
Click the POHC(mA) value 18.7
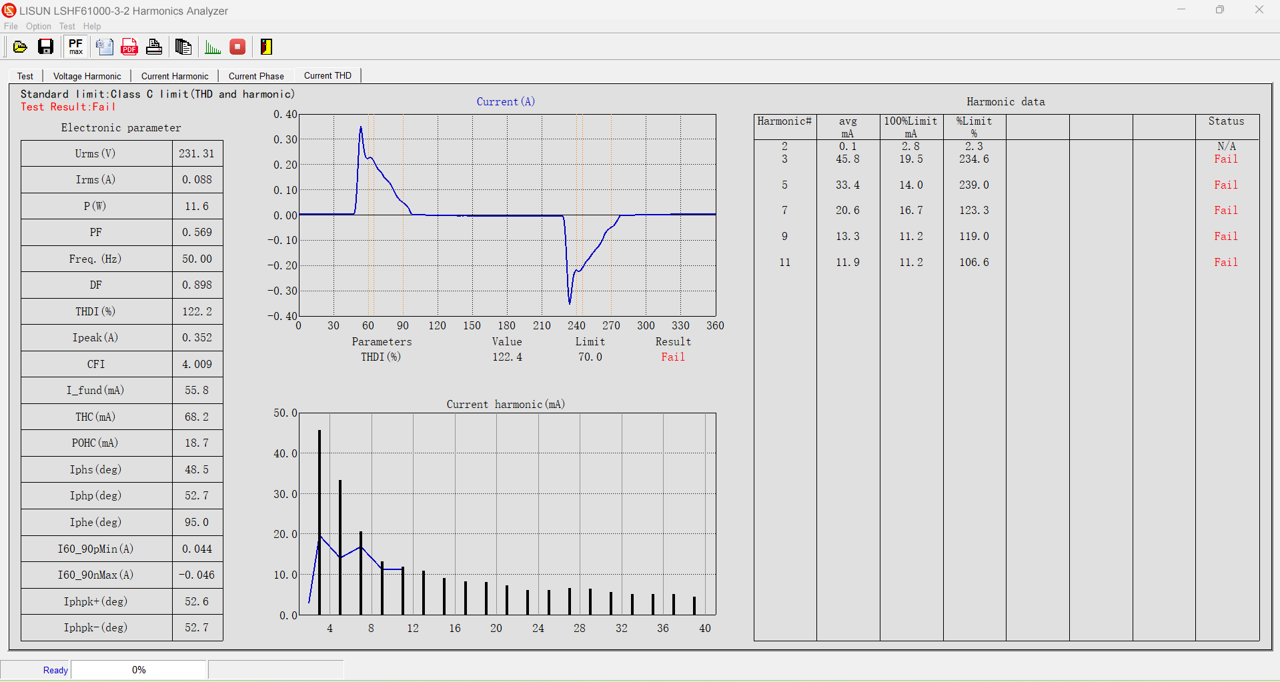tap(197, 443)
